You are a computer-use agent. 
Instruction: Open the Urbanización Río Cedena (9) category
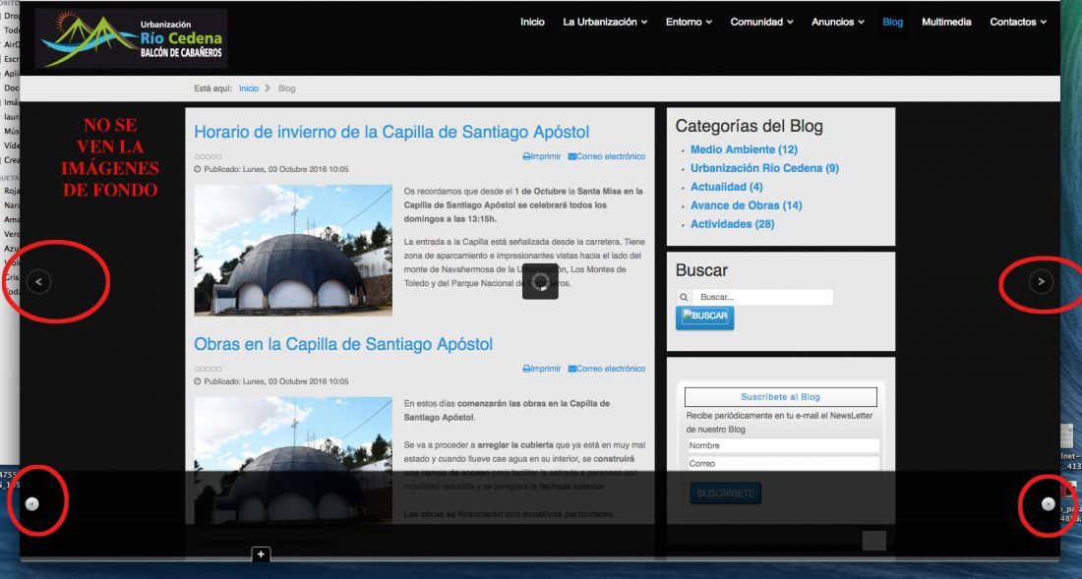click(764, 168)
